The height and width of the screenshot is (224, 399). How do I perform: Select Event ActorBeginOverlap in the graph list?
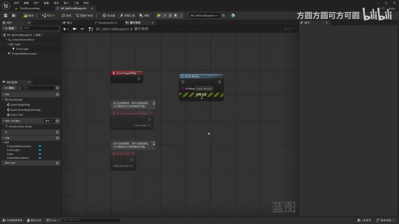[x=25, y=110]
